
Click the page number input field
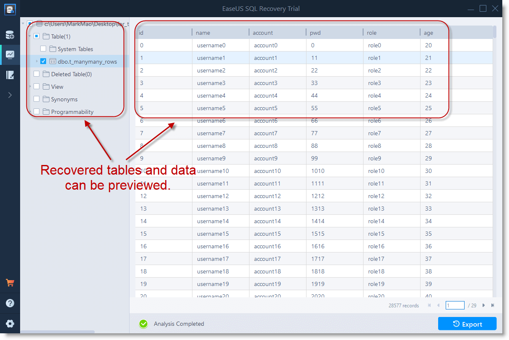pyautogui.click(x=455, y=305)
